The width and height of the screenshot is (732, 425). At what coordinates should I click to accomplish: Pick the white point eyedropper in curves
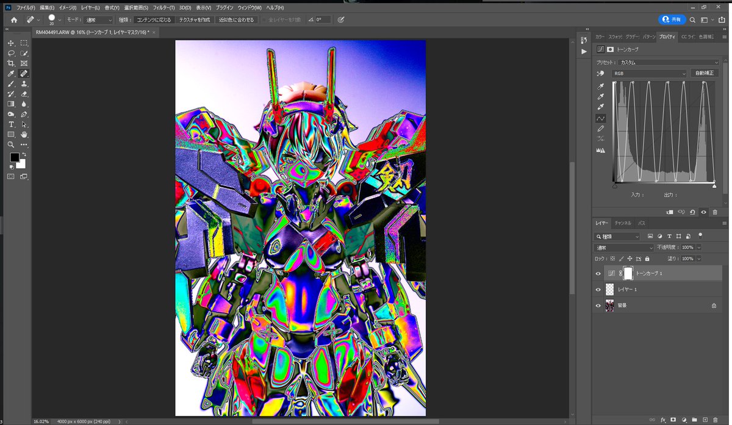point(601,107)
